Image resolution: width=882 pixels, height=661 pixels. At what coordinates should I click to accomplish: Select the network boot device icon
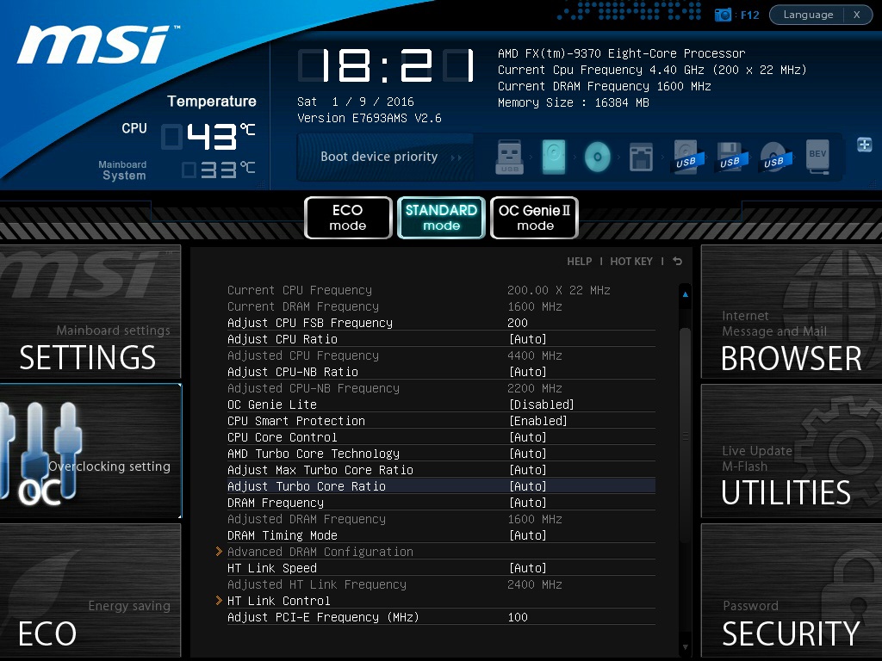(641, 157)
